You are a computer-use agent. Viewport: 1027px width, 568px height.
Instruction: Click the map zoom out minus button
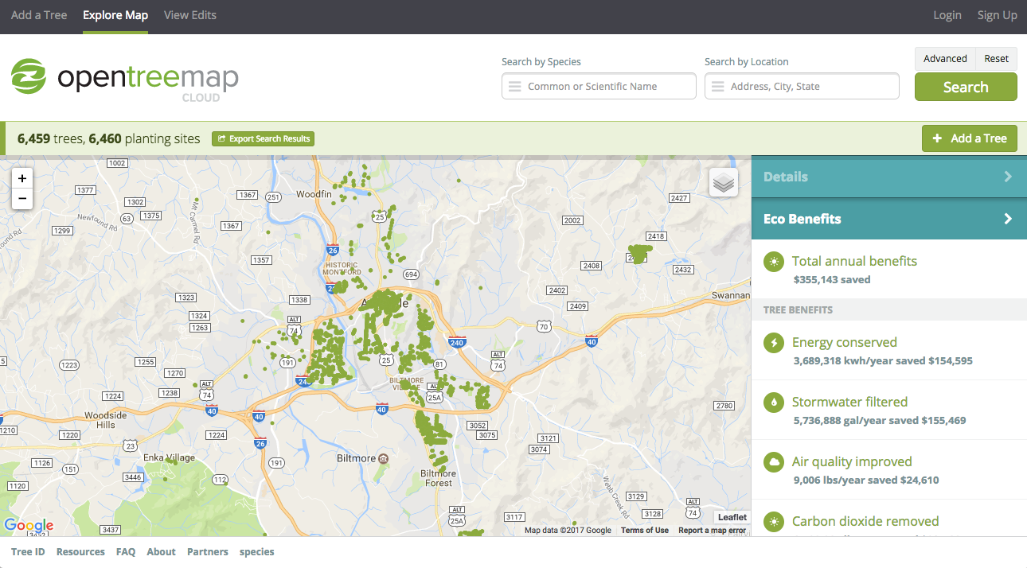pyautogui.click(x=22, y=199)
